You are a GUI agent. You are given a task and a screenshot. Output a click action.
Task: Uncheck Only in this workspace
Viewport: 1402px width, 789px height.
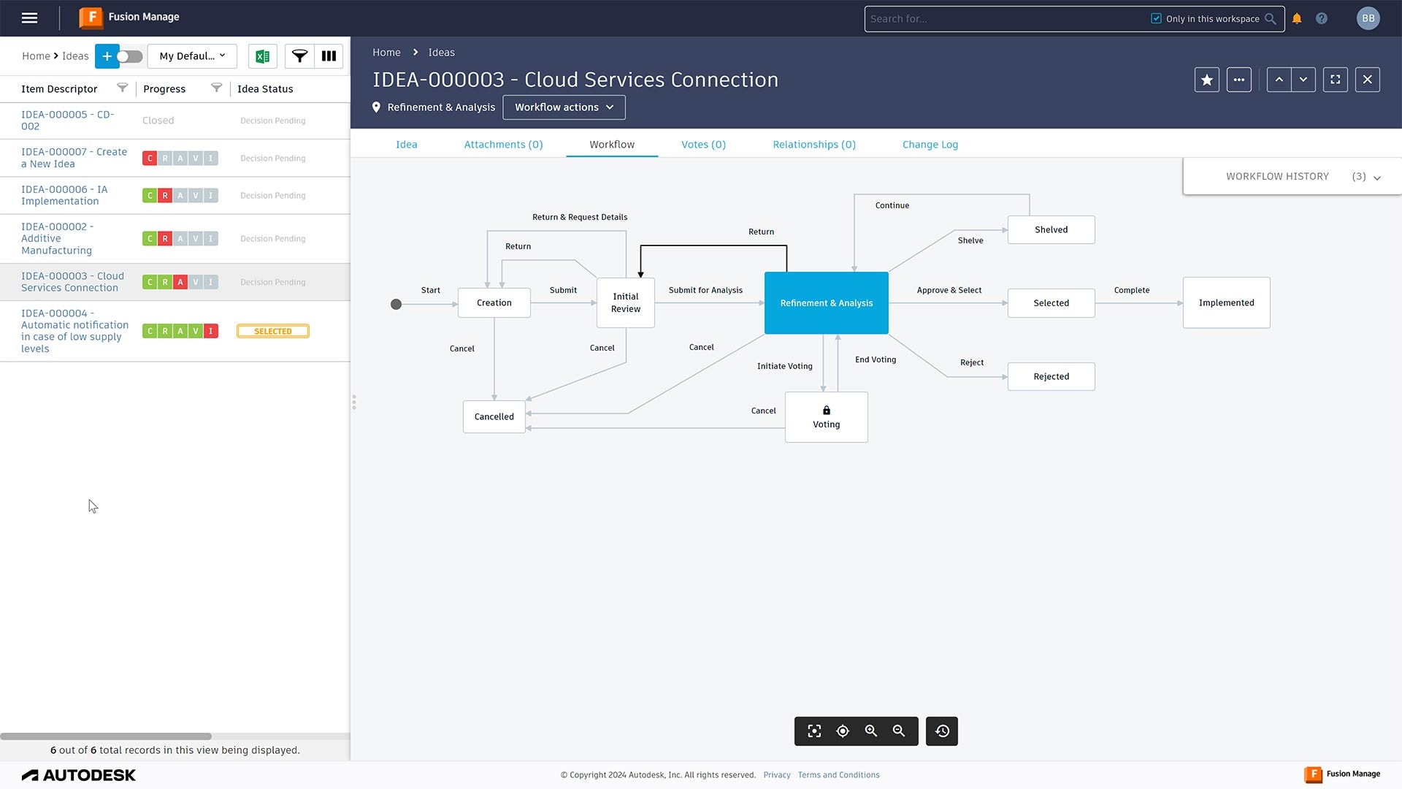(x=1156, y=19)
